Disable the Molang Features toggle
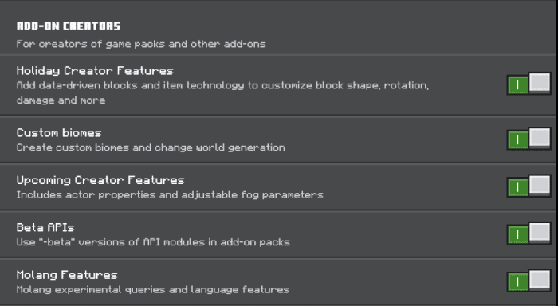This screenshot has height=306, width=558. click(529, 280)
